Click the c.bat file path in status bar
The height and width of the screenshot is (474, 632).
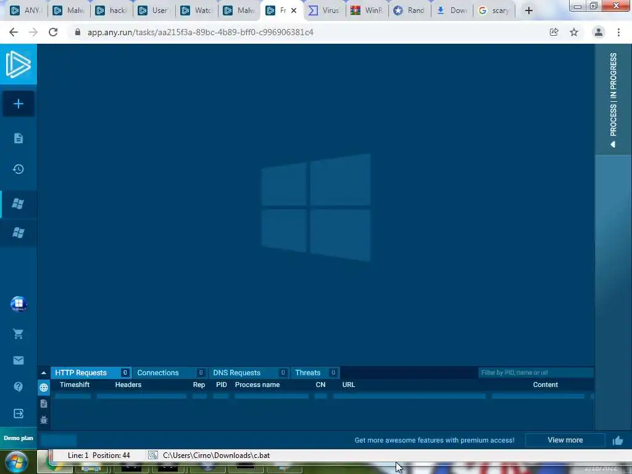tap(216, 455)
